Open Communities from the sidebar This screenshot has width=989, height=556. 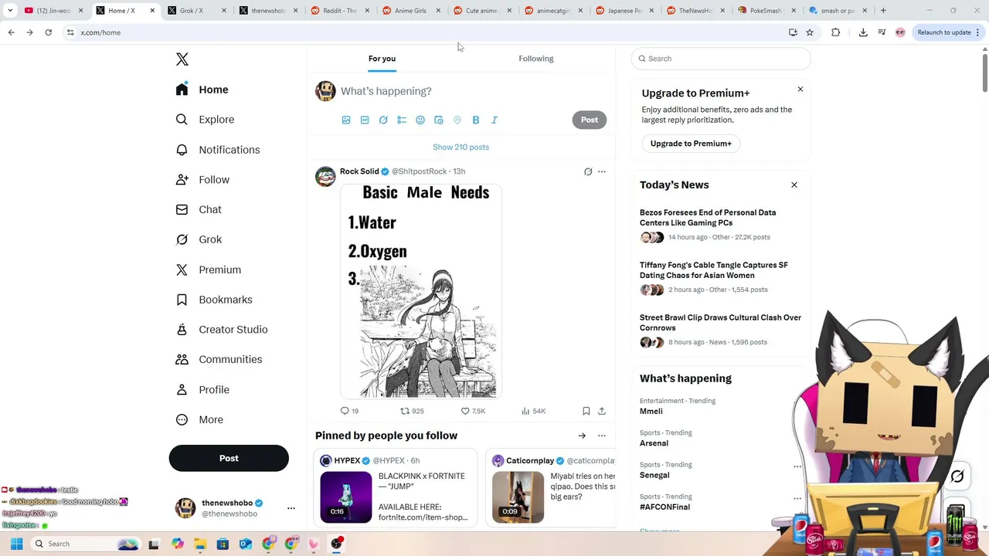click(x=219, y=359)
